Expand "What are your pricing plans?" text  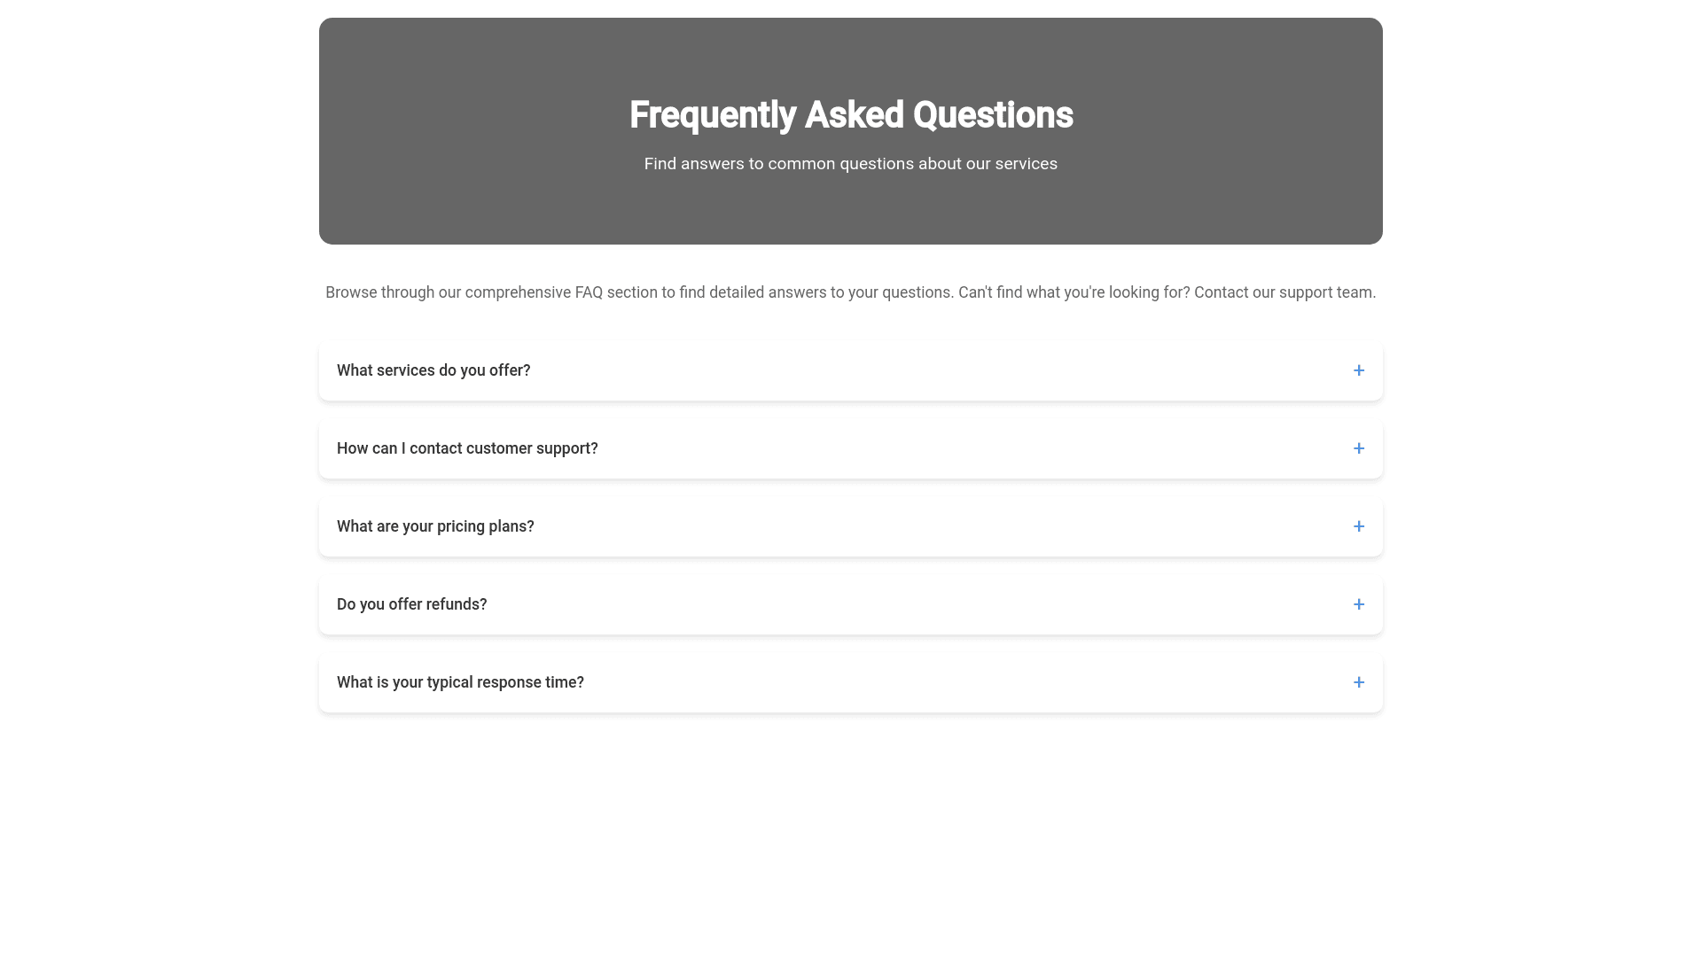pyautogui.click(x=435, y=526)
